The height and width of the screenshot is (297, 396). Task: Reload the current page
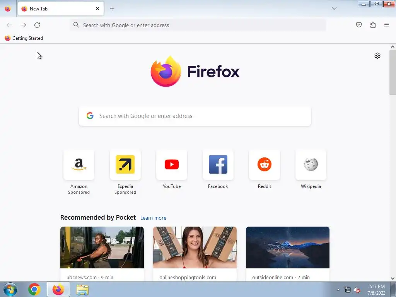pos(37,25)
